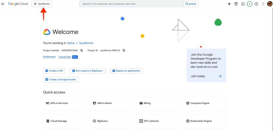Open the Dashboard link
The image size is (273, 131).
[x=49, y=57]
